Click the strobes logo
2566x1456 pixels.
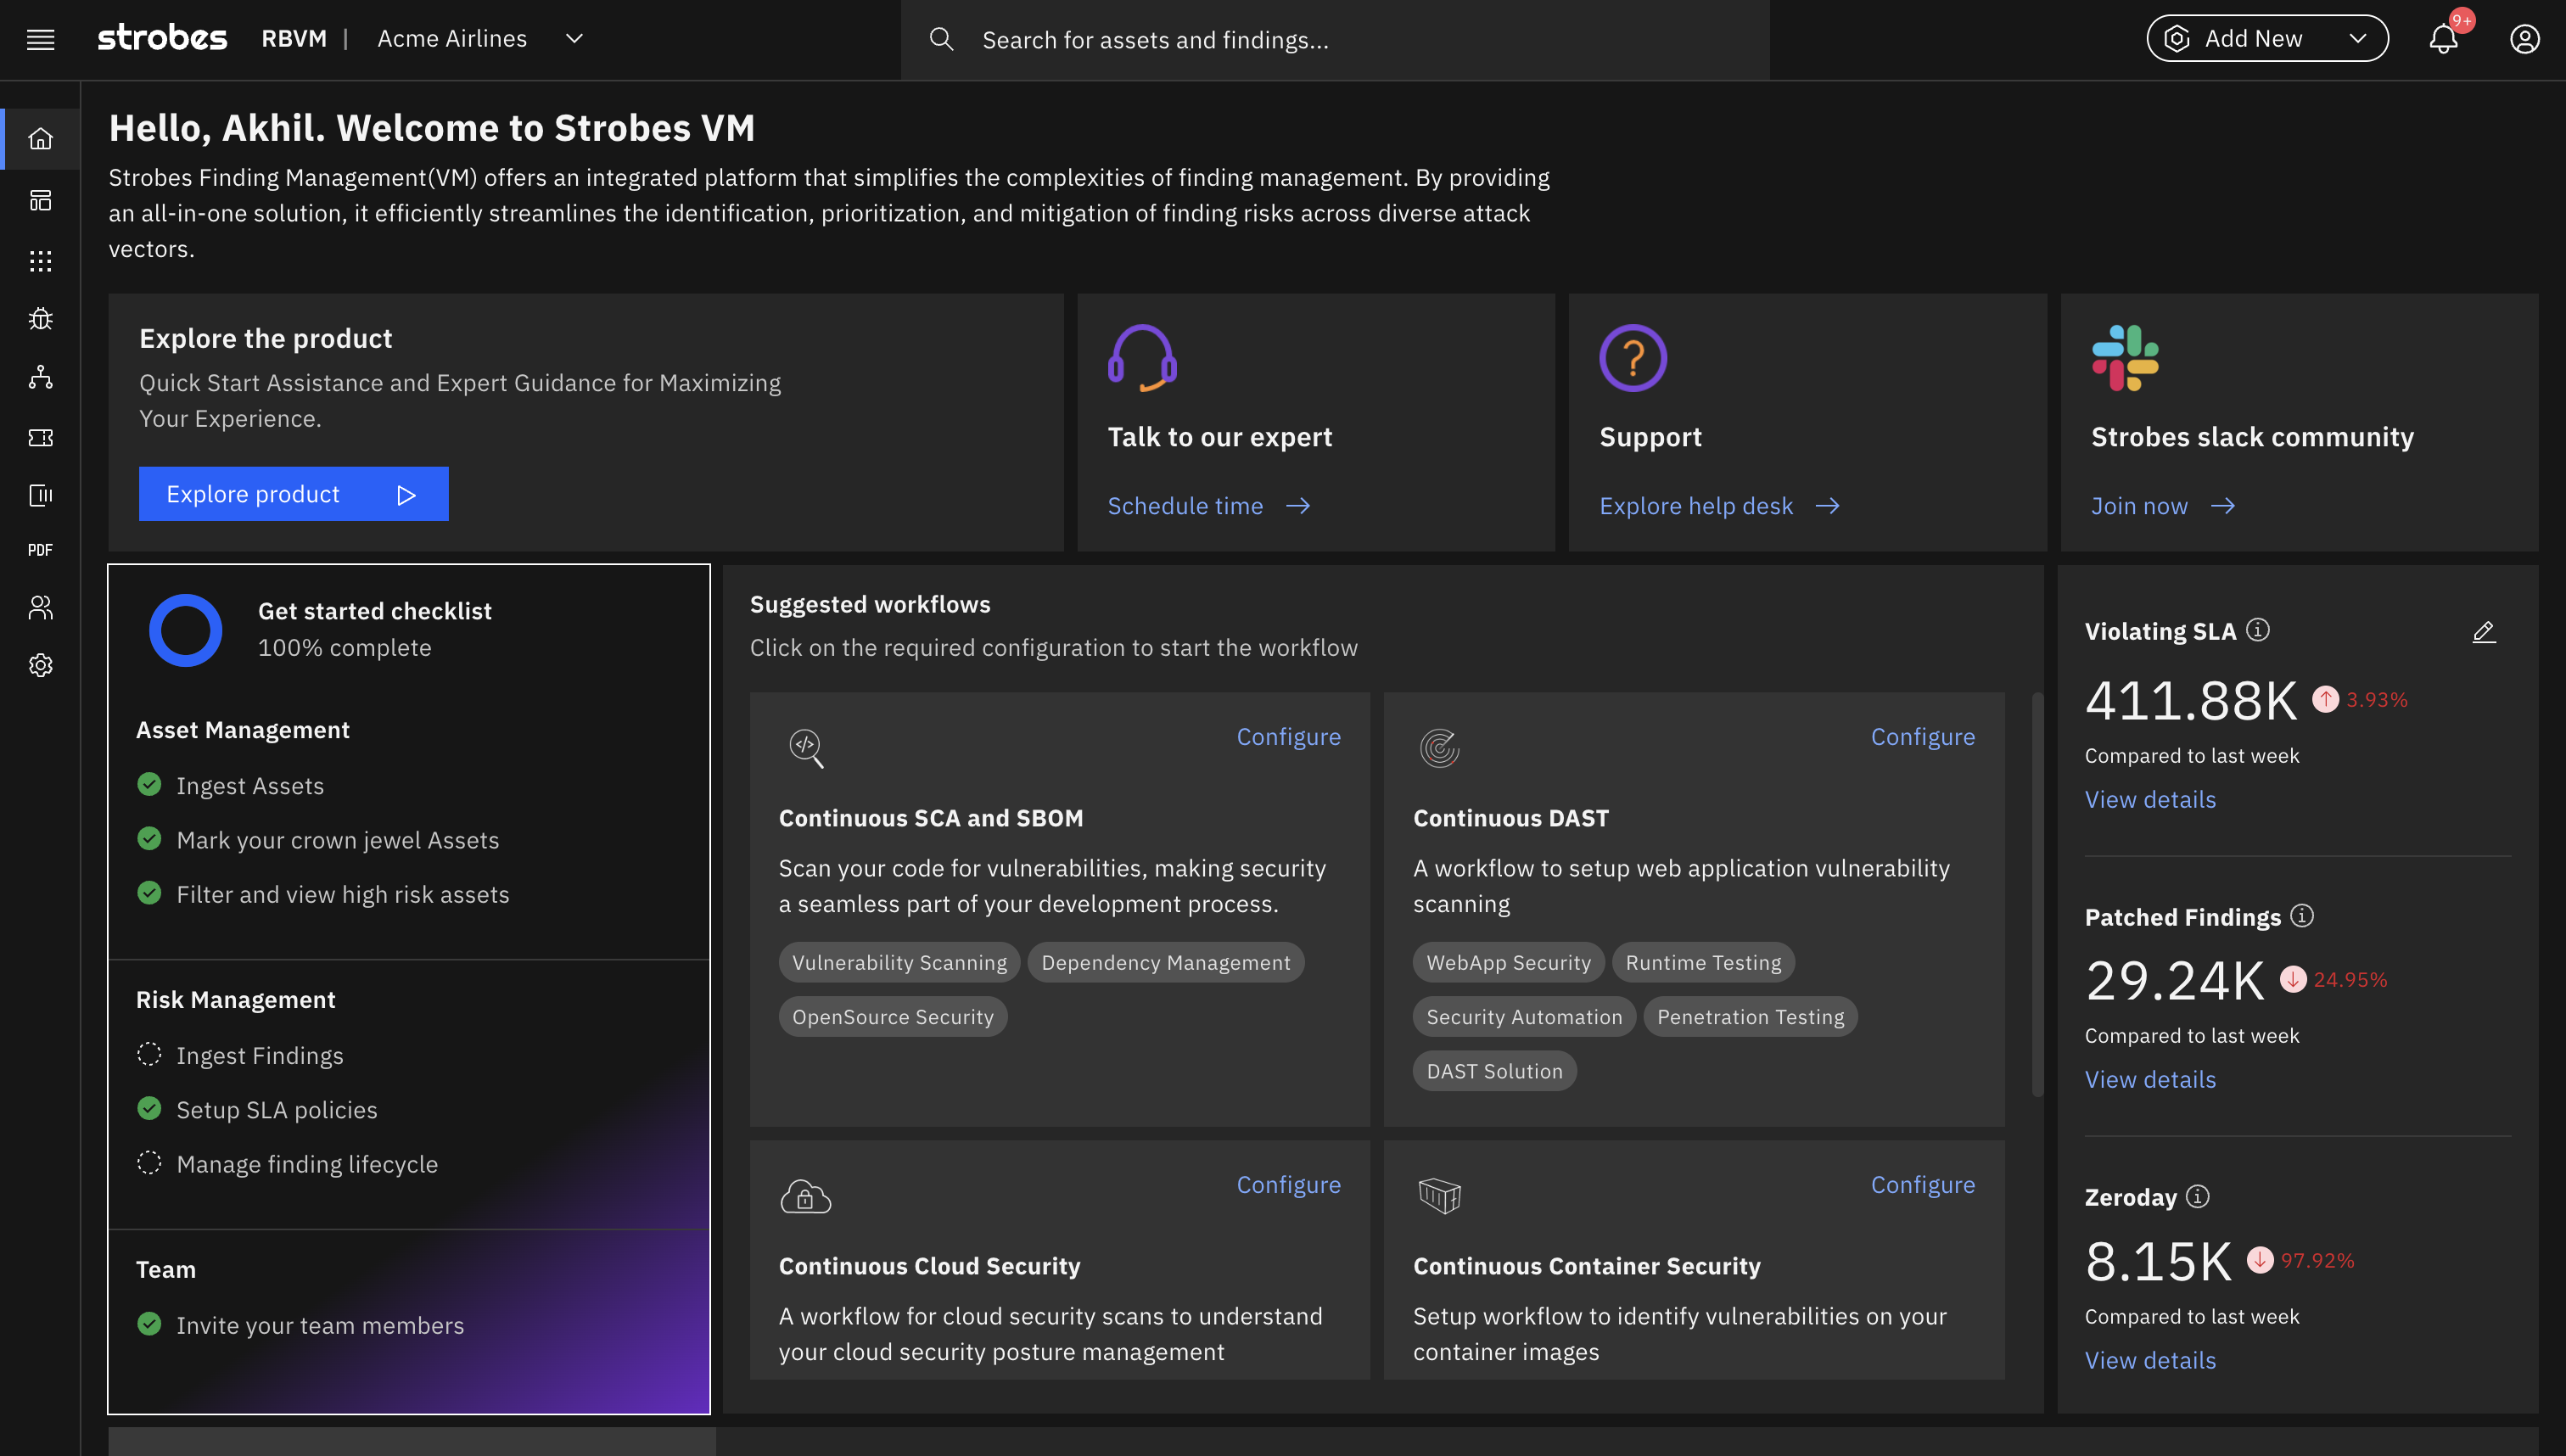[162, 38]
